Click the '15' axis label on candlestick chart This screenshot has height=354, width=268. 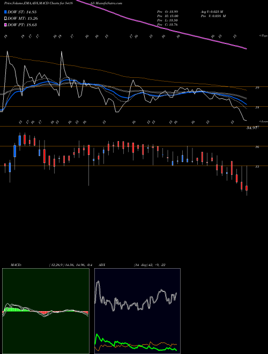257,167
